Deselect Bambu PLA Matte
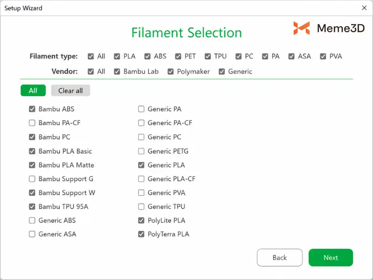 click(x=32, y=165)
